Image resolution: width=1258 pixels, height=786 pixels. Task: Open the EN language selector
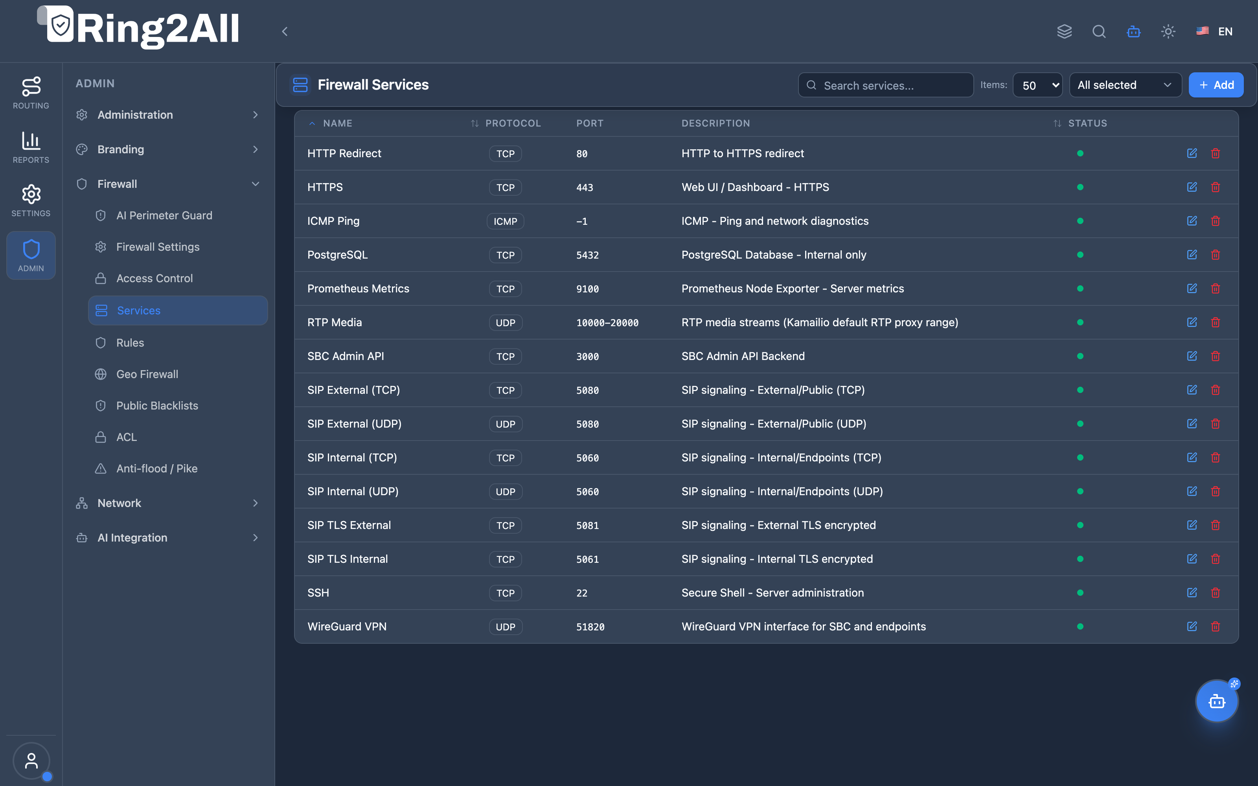tap(1214, 32)
